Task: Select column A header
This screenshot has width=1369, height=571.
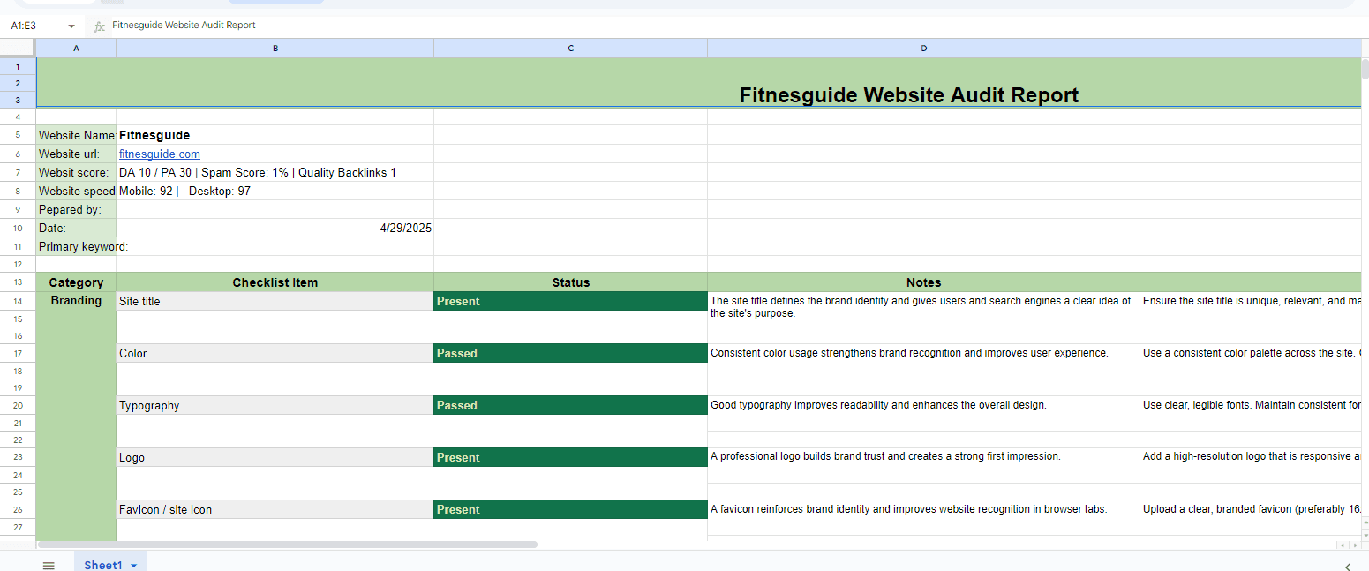Action: [76, 48]
